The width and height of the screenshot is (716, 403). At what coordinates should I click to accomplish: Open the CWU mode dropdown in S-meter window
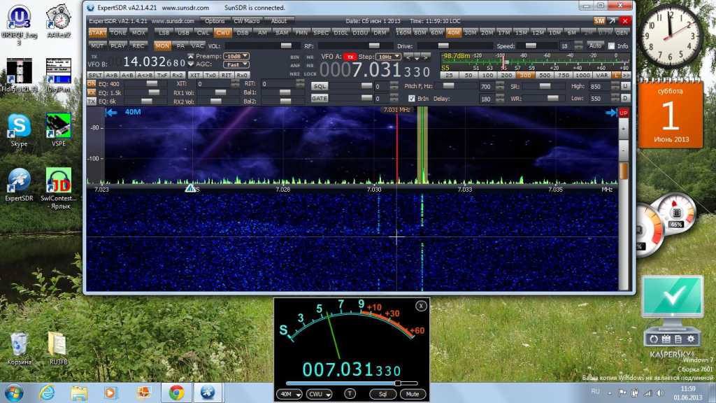tap(319, 394)
